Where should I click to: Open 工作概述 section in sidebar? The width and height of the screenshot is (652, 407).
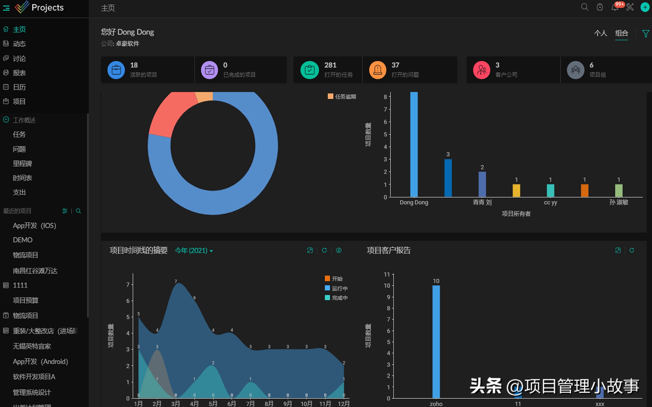click(24, 120)
